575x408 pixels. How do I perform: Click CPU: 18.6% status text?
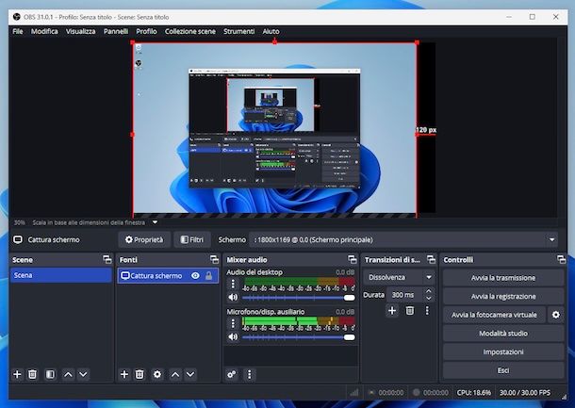coord(473,393)
